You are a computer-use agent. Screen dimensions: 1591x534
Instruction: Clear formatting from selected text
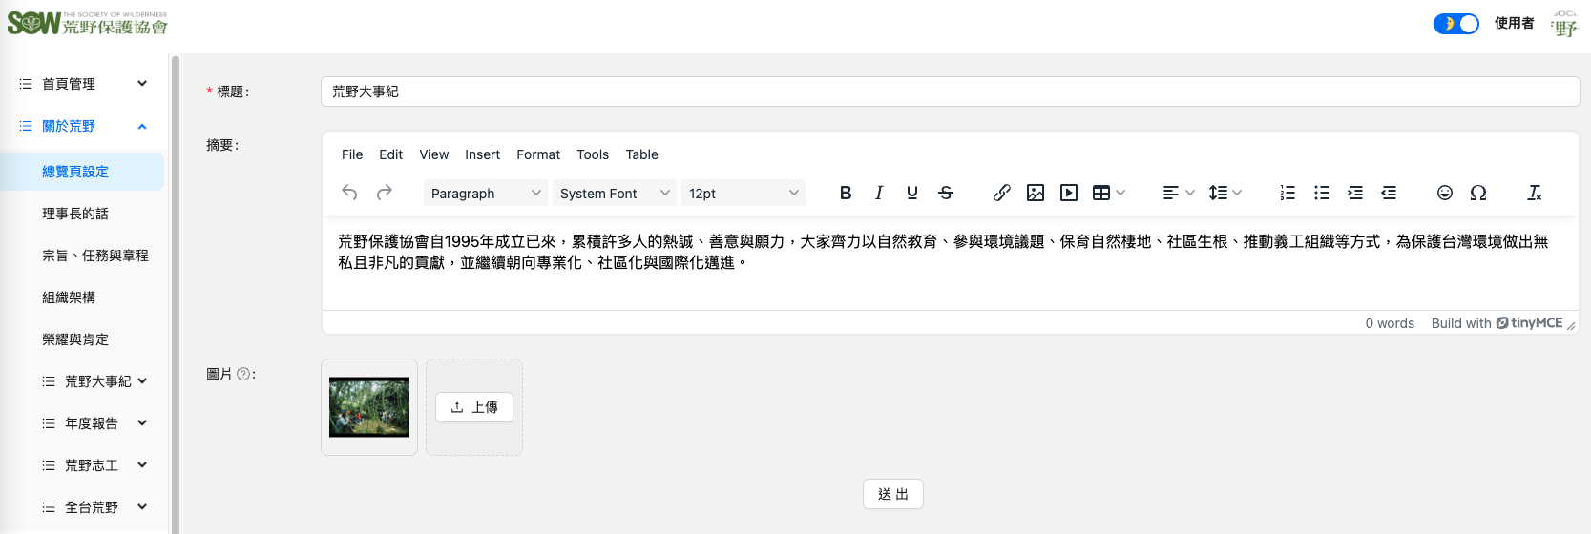[1535, 193]
